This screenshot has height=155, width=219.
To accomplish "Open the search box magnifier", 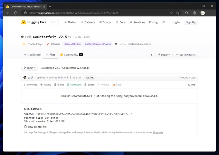I will [54, 22].
